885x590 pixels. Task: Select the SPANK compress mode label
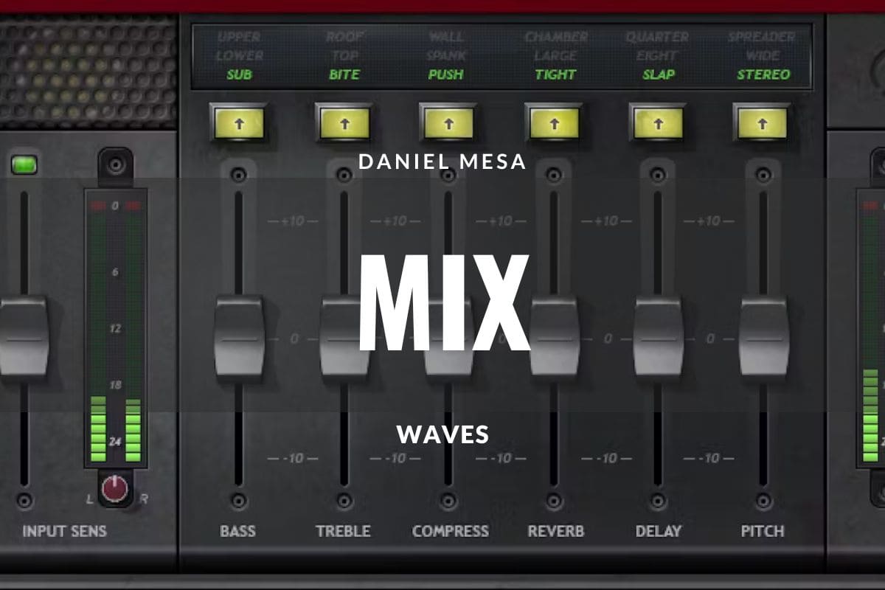tap(447, 55)
